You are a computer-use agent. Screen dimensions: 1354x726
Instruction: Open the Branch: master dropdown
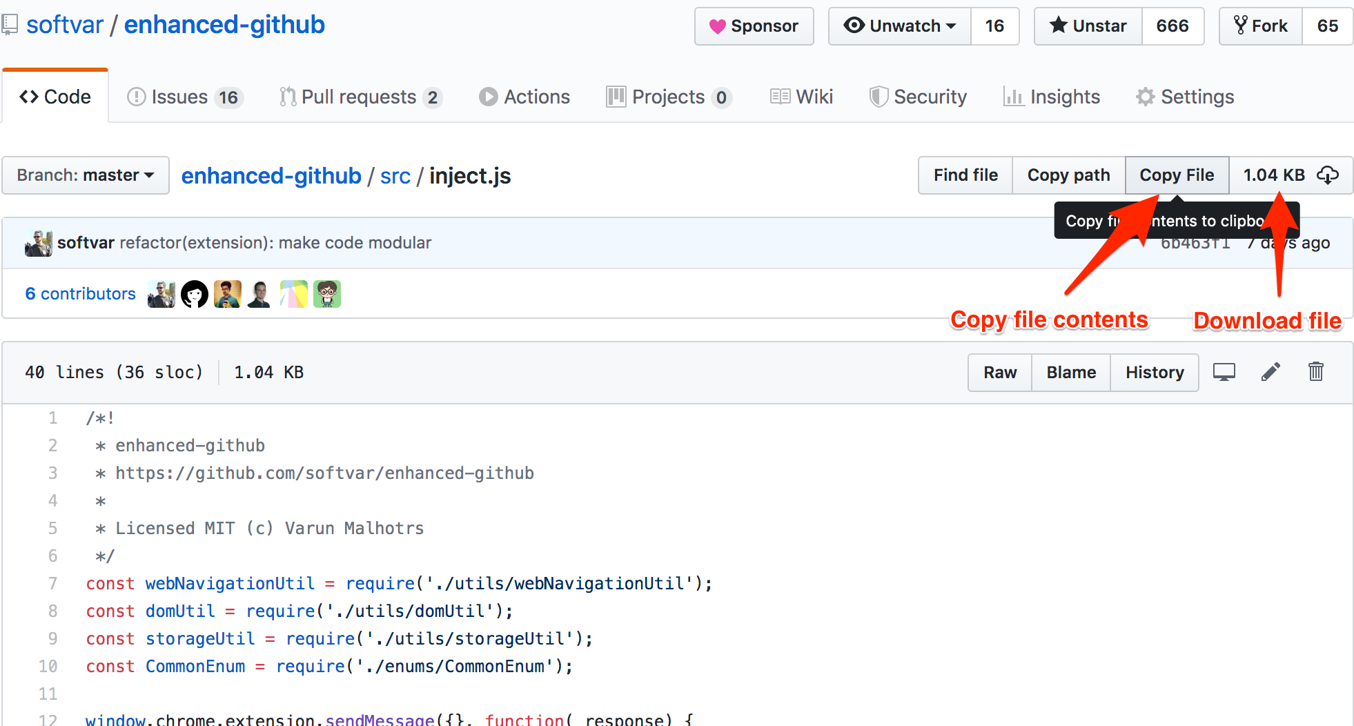coord(86,175)
